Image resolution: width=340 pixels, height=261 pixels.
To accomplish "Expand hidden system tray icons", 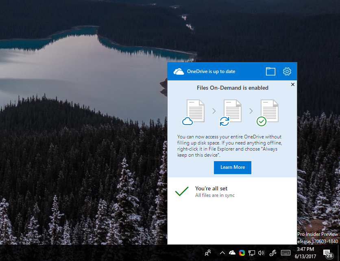I will point(222,253).
